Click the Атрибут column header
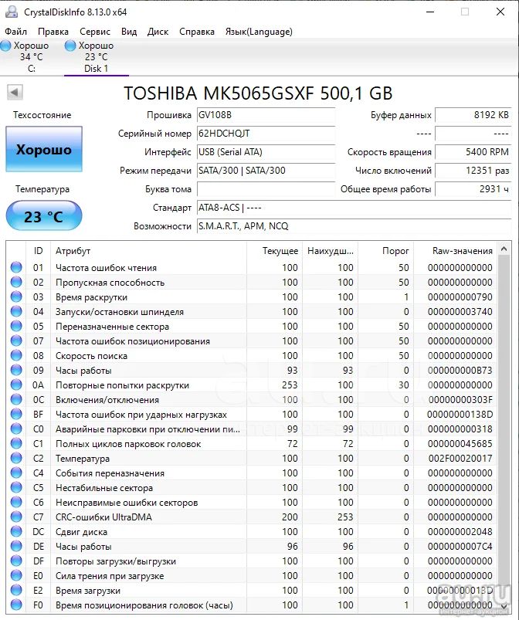 (148, 251)
